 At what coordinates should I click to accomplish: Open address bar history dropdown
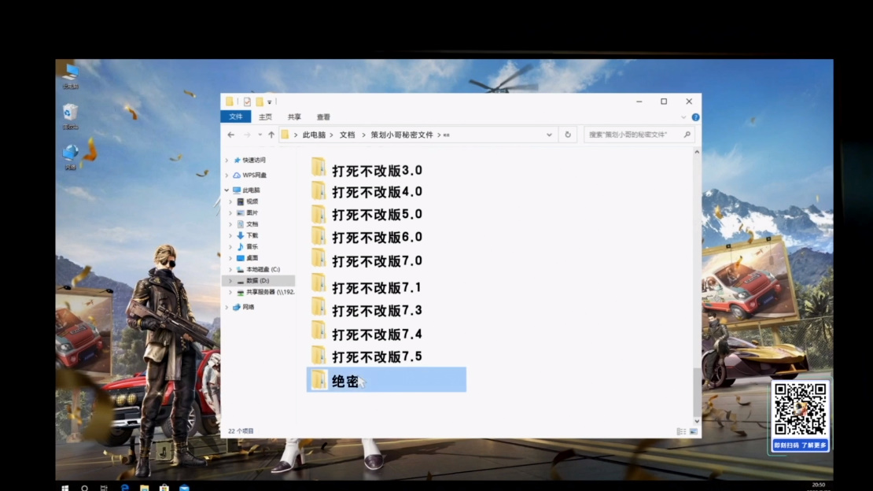click(x=549, y=135)
